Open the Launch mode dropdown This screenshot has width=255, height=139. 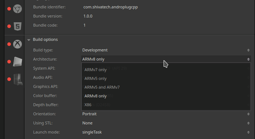(x=166, y=132)
